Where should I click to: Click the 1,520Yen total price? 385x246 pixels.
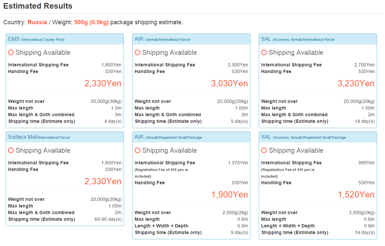point(356,195)
